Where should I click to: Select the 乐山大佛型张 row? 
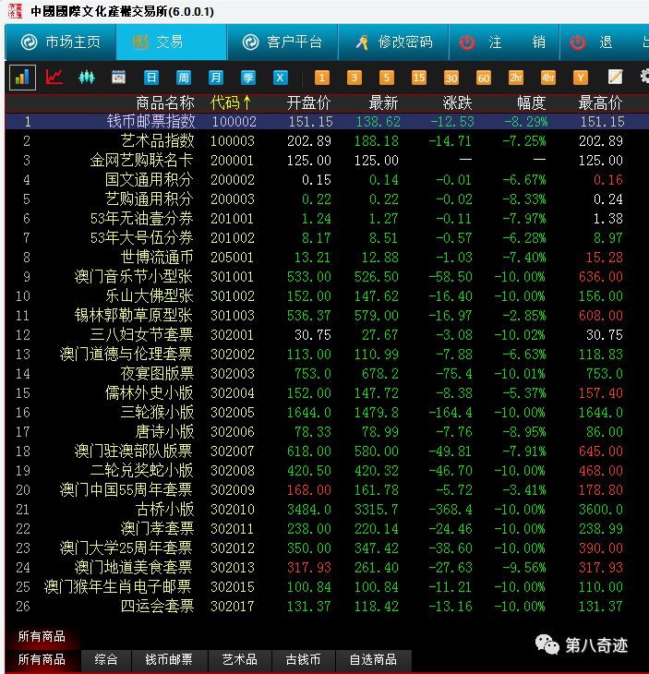pyautogui.click(x=327, y=296)
